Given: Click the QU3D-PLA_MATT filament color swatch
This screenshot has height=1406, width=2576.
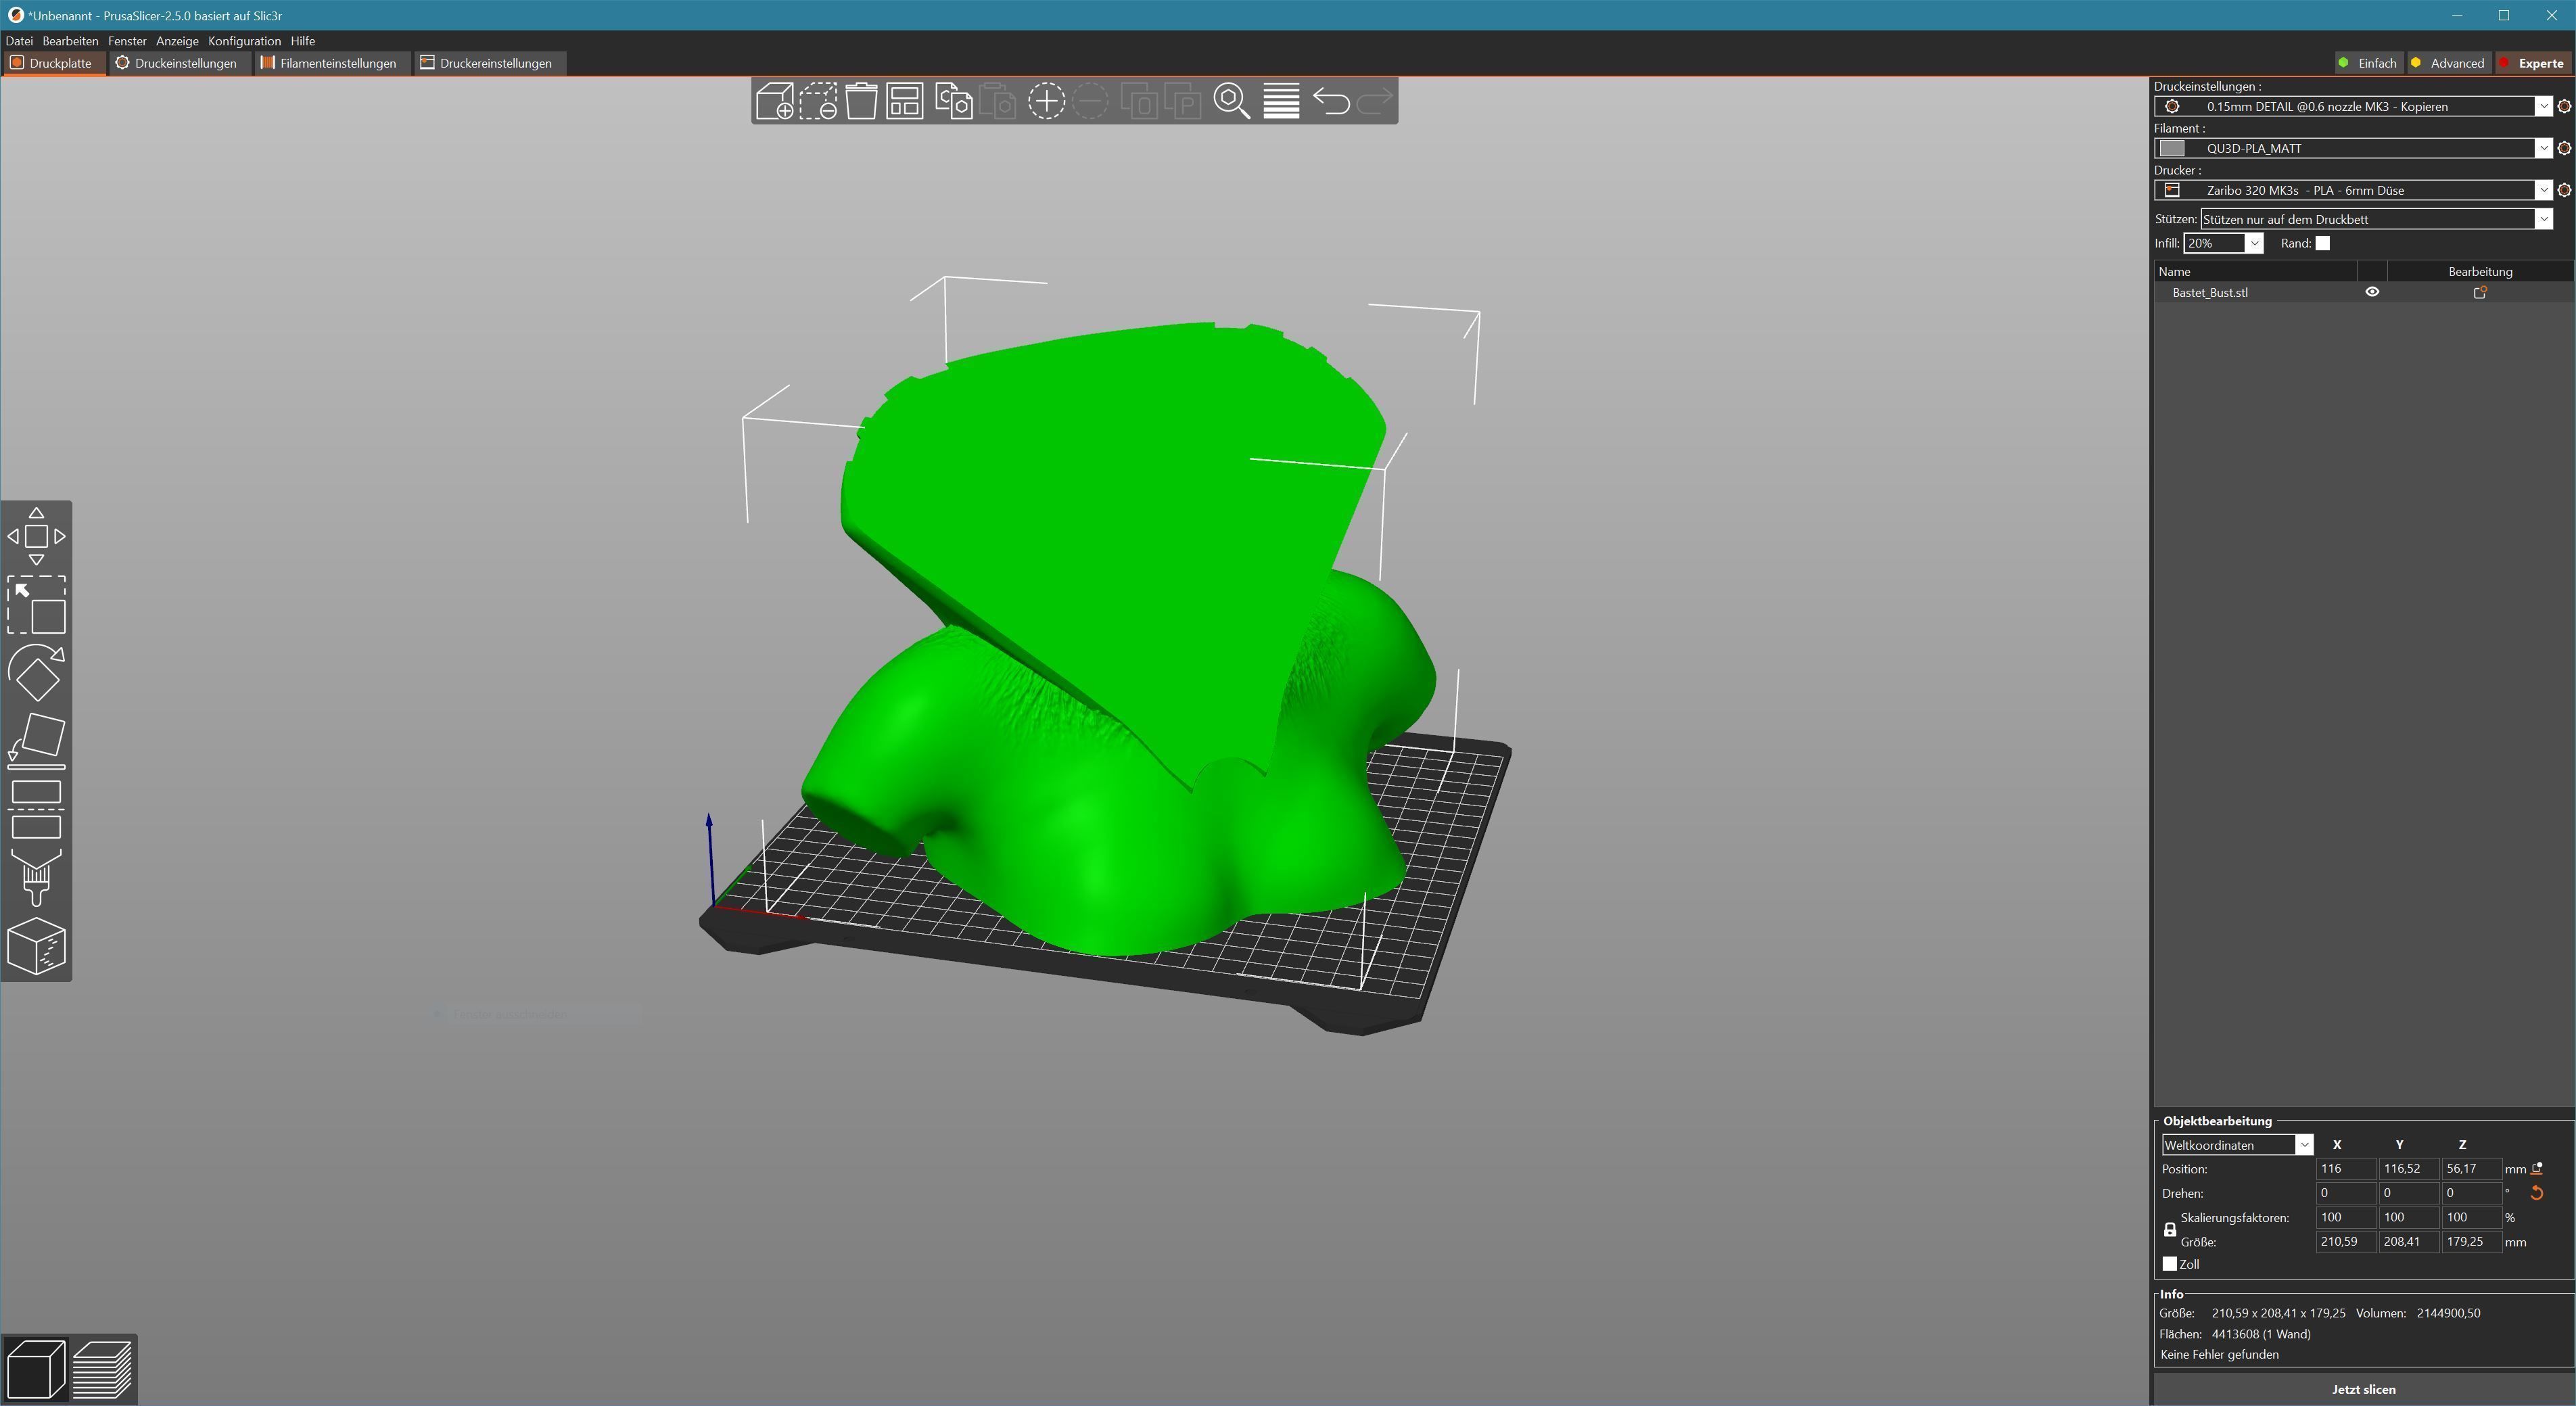Looking at the screenshot, I should click(2172, 149).
